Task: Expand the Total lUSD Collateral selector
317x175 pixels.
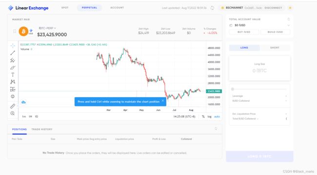Action: 245,119
